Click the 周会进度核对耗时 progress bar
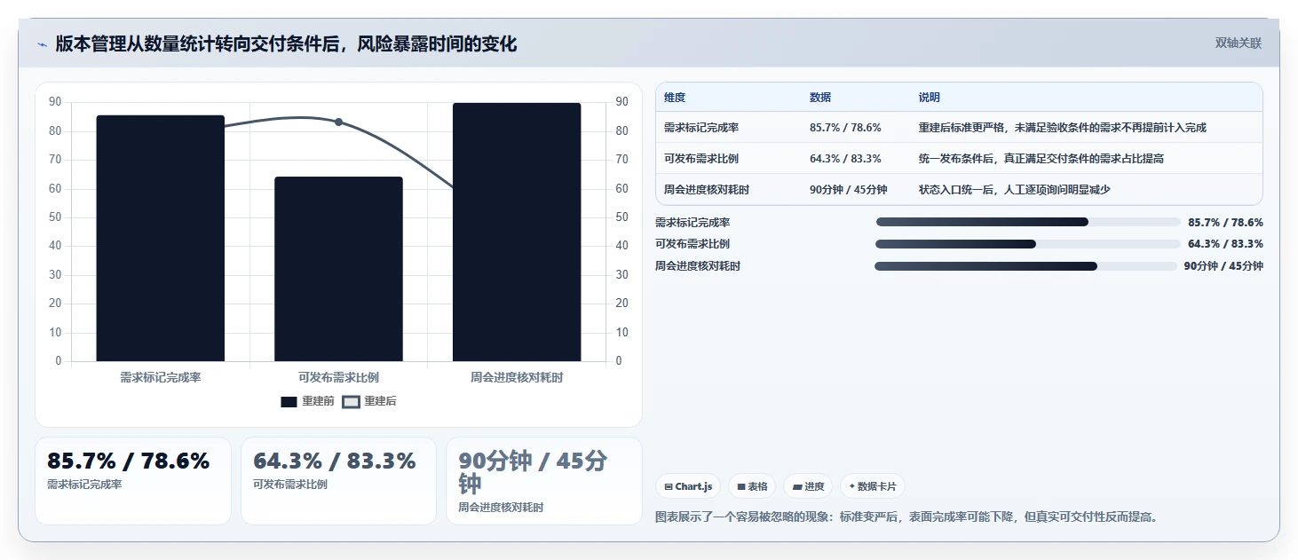Image resolution: width=1298 pixels, height=560 pixels. pyautogui.click(x=1025, y=266)
